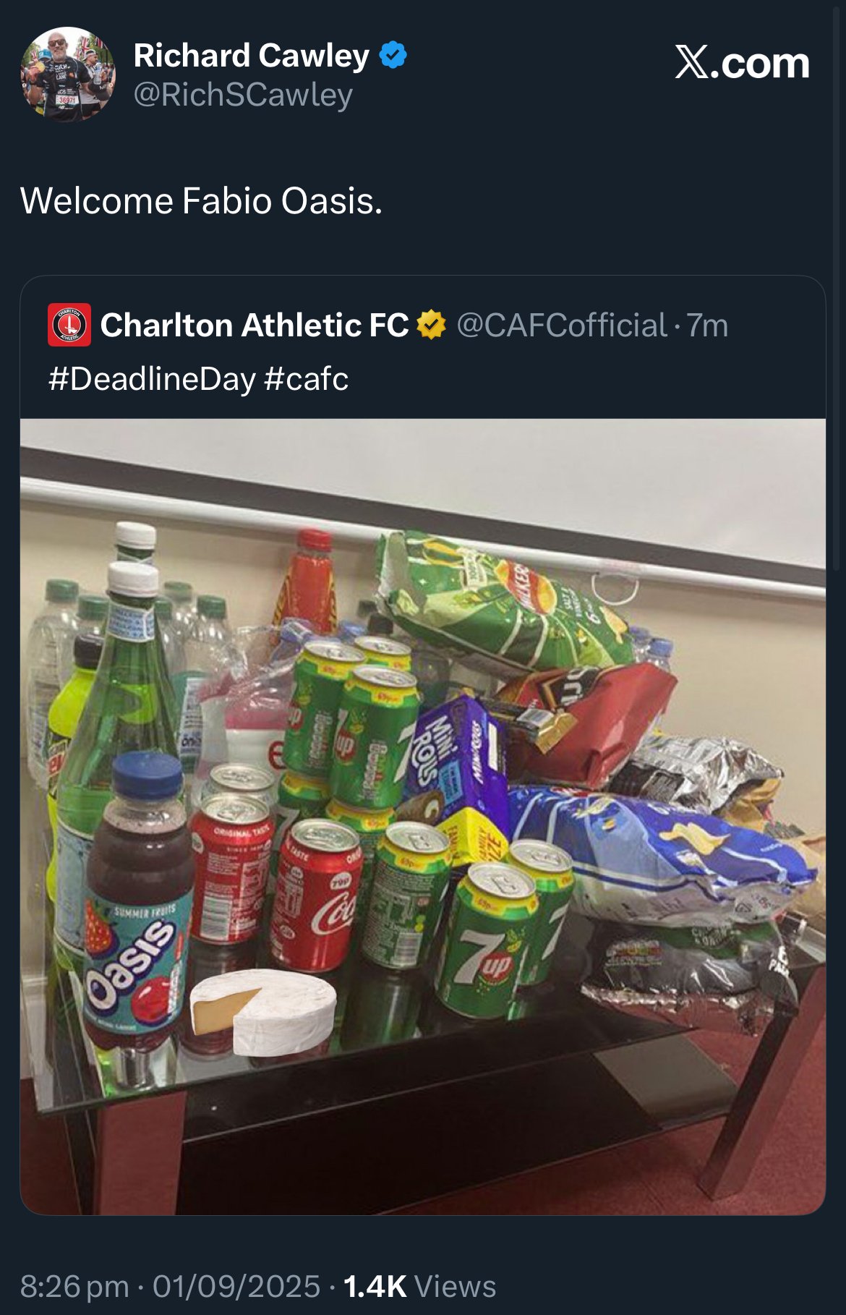
Task: Open the 1.4K Views count
Action: 419,1286
